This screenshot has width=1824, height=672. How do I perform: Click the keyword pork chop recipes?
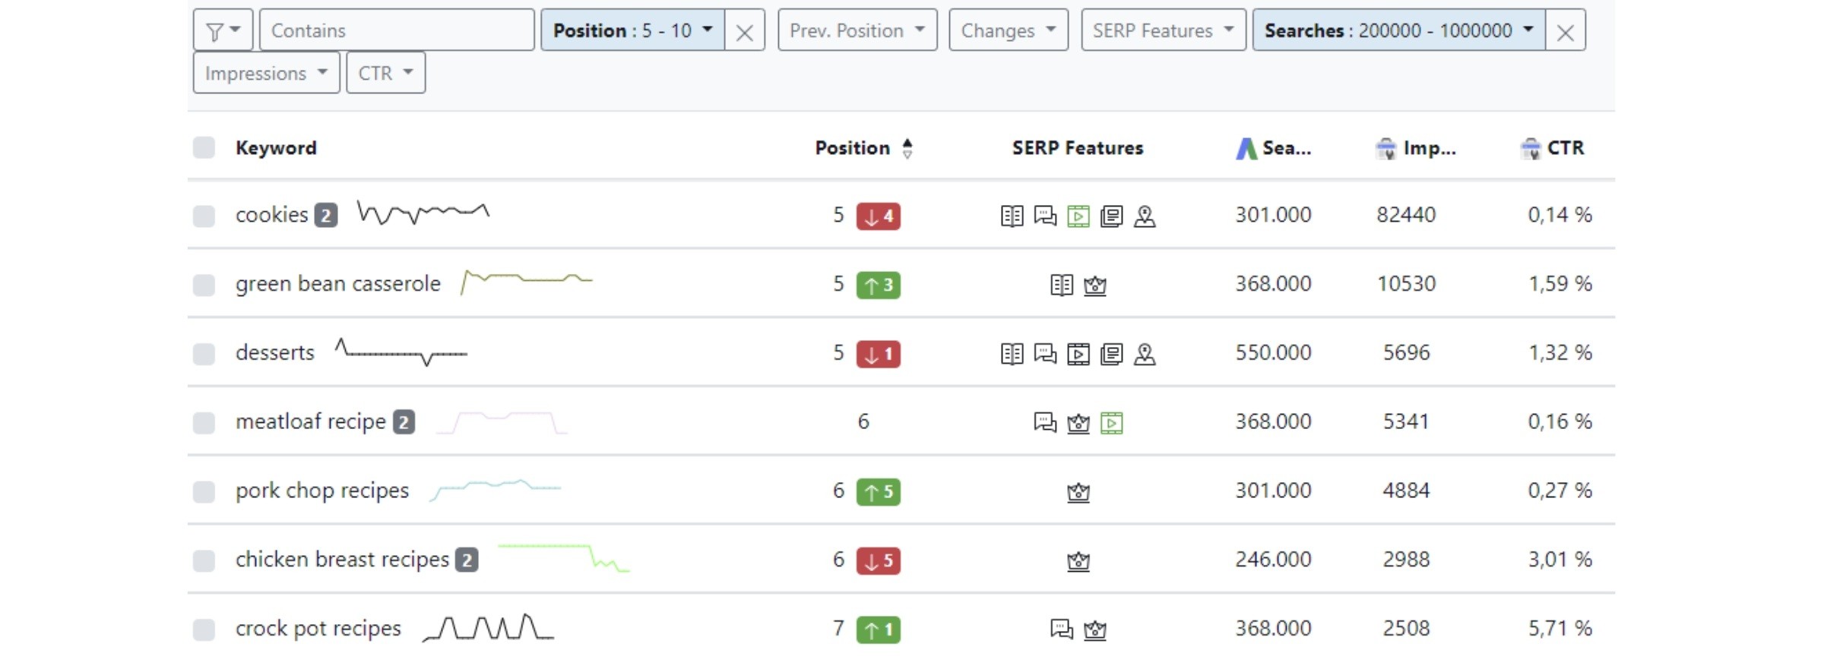point(322,491)
